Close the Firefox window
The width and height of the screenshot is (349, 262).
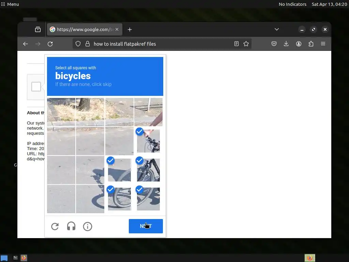tap(325, 29)
